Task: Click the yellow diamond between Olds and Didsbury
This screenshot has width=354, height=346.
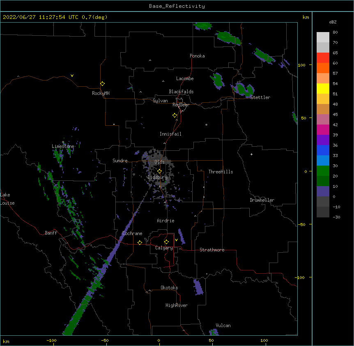Action: tap(159, 171)
